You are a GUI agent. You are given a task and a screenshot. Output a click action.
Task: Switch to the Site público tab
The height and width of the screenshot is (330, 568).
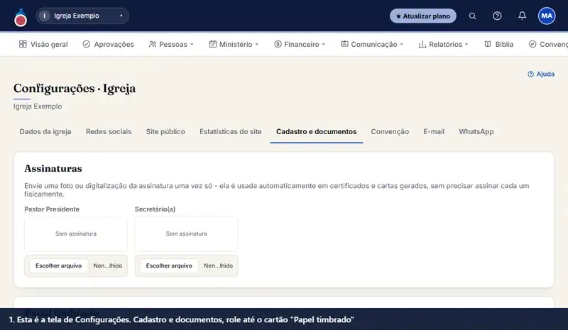coord(165,132)
